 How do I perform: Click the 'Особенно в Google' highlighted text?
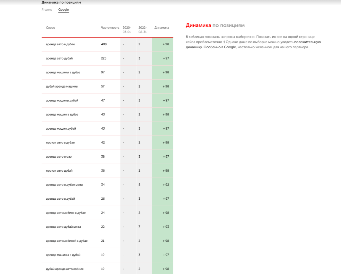coord(220,47)
